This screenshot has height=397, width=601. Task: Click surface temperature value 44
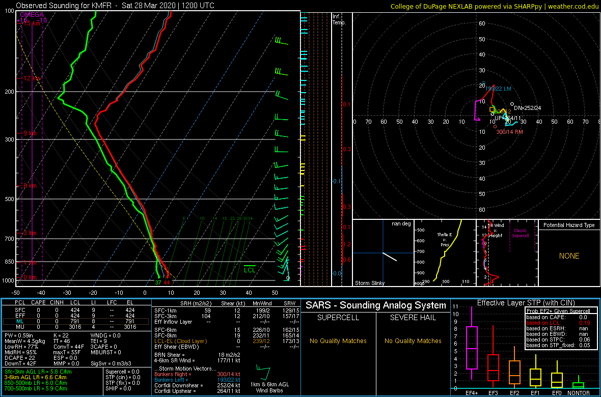167,283
